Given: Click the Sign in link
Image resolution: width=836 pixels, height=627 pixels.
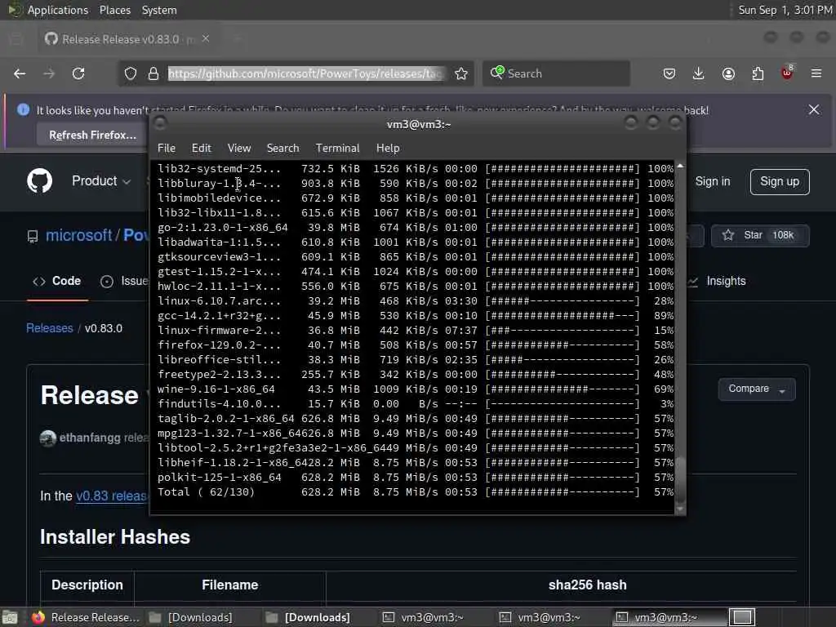Looking at the screenshot, I should [712, 182].
